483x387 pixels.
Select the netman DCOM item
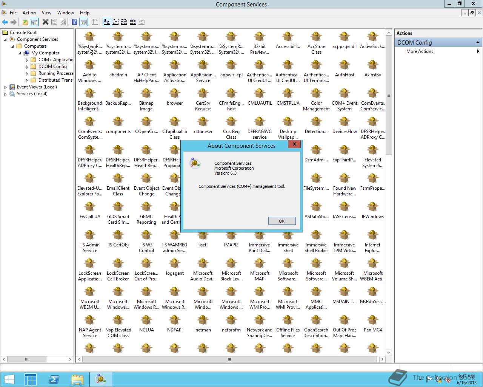(203, 324)
